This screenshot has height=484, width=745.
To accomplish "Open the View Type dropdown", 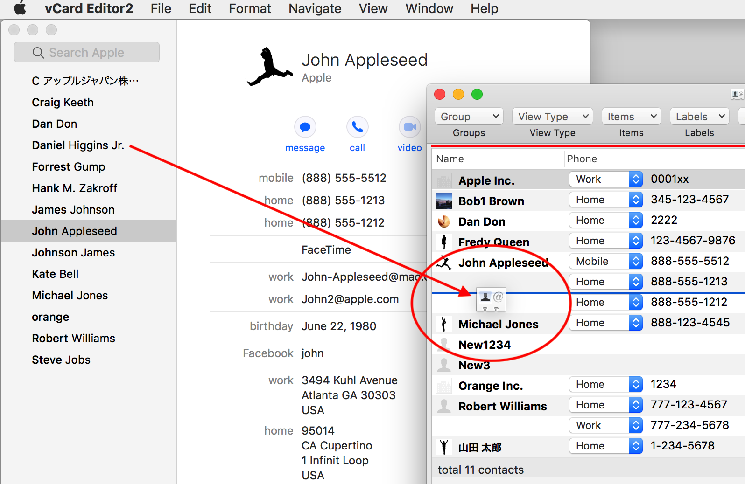I will pyautogui.click(x=553, y=117).
